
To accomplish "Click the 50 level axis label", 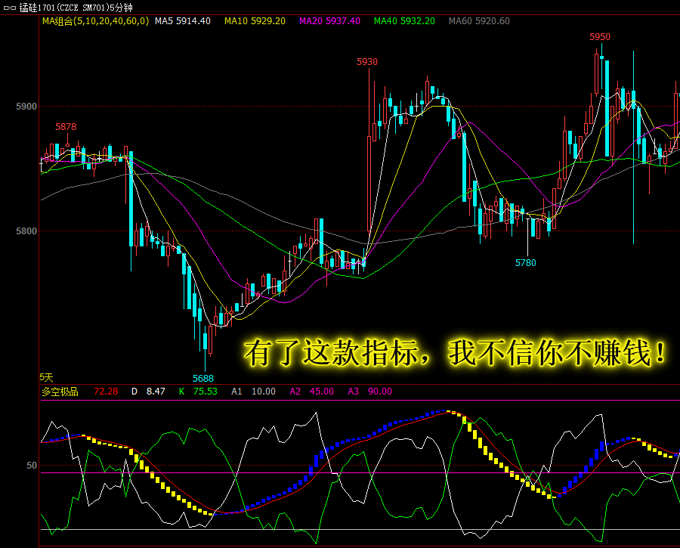I will point(32,466).
